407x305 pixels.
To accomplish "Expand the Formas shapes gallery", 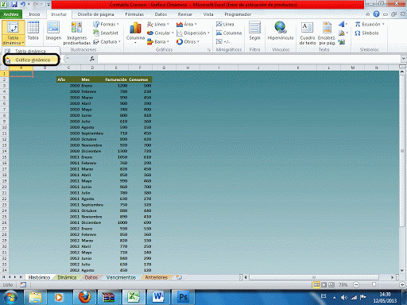I will [x=106, y=25].
